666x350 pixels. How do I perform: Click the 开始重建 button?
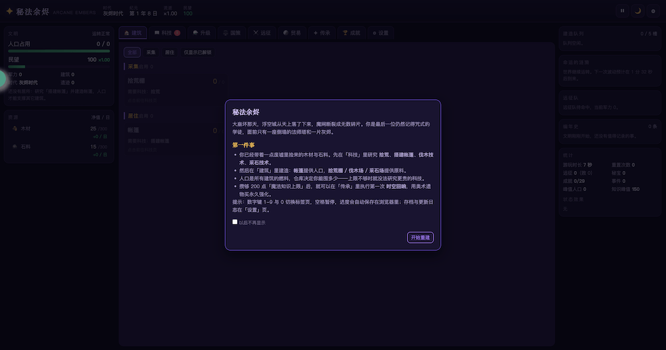pyautogui.click(x=420, y=238)
